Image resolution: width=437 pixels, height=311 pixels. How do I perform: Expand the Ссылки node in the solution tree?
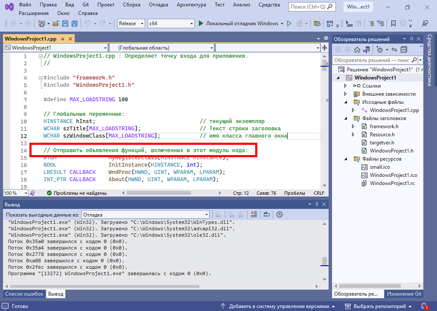pos(346,86)
